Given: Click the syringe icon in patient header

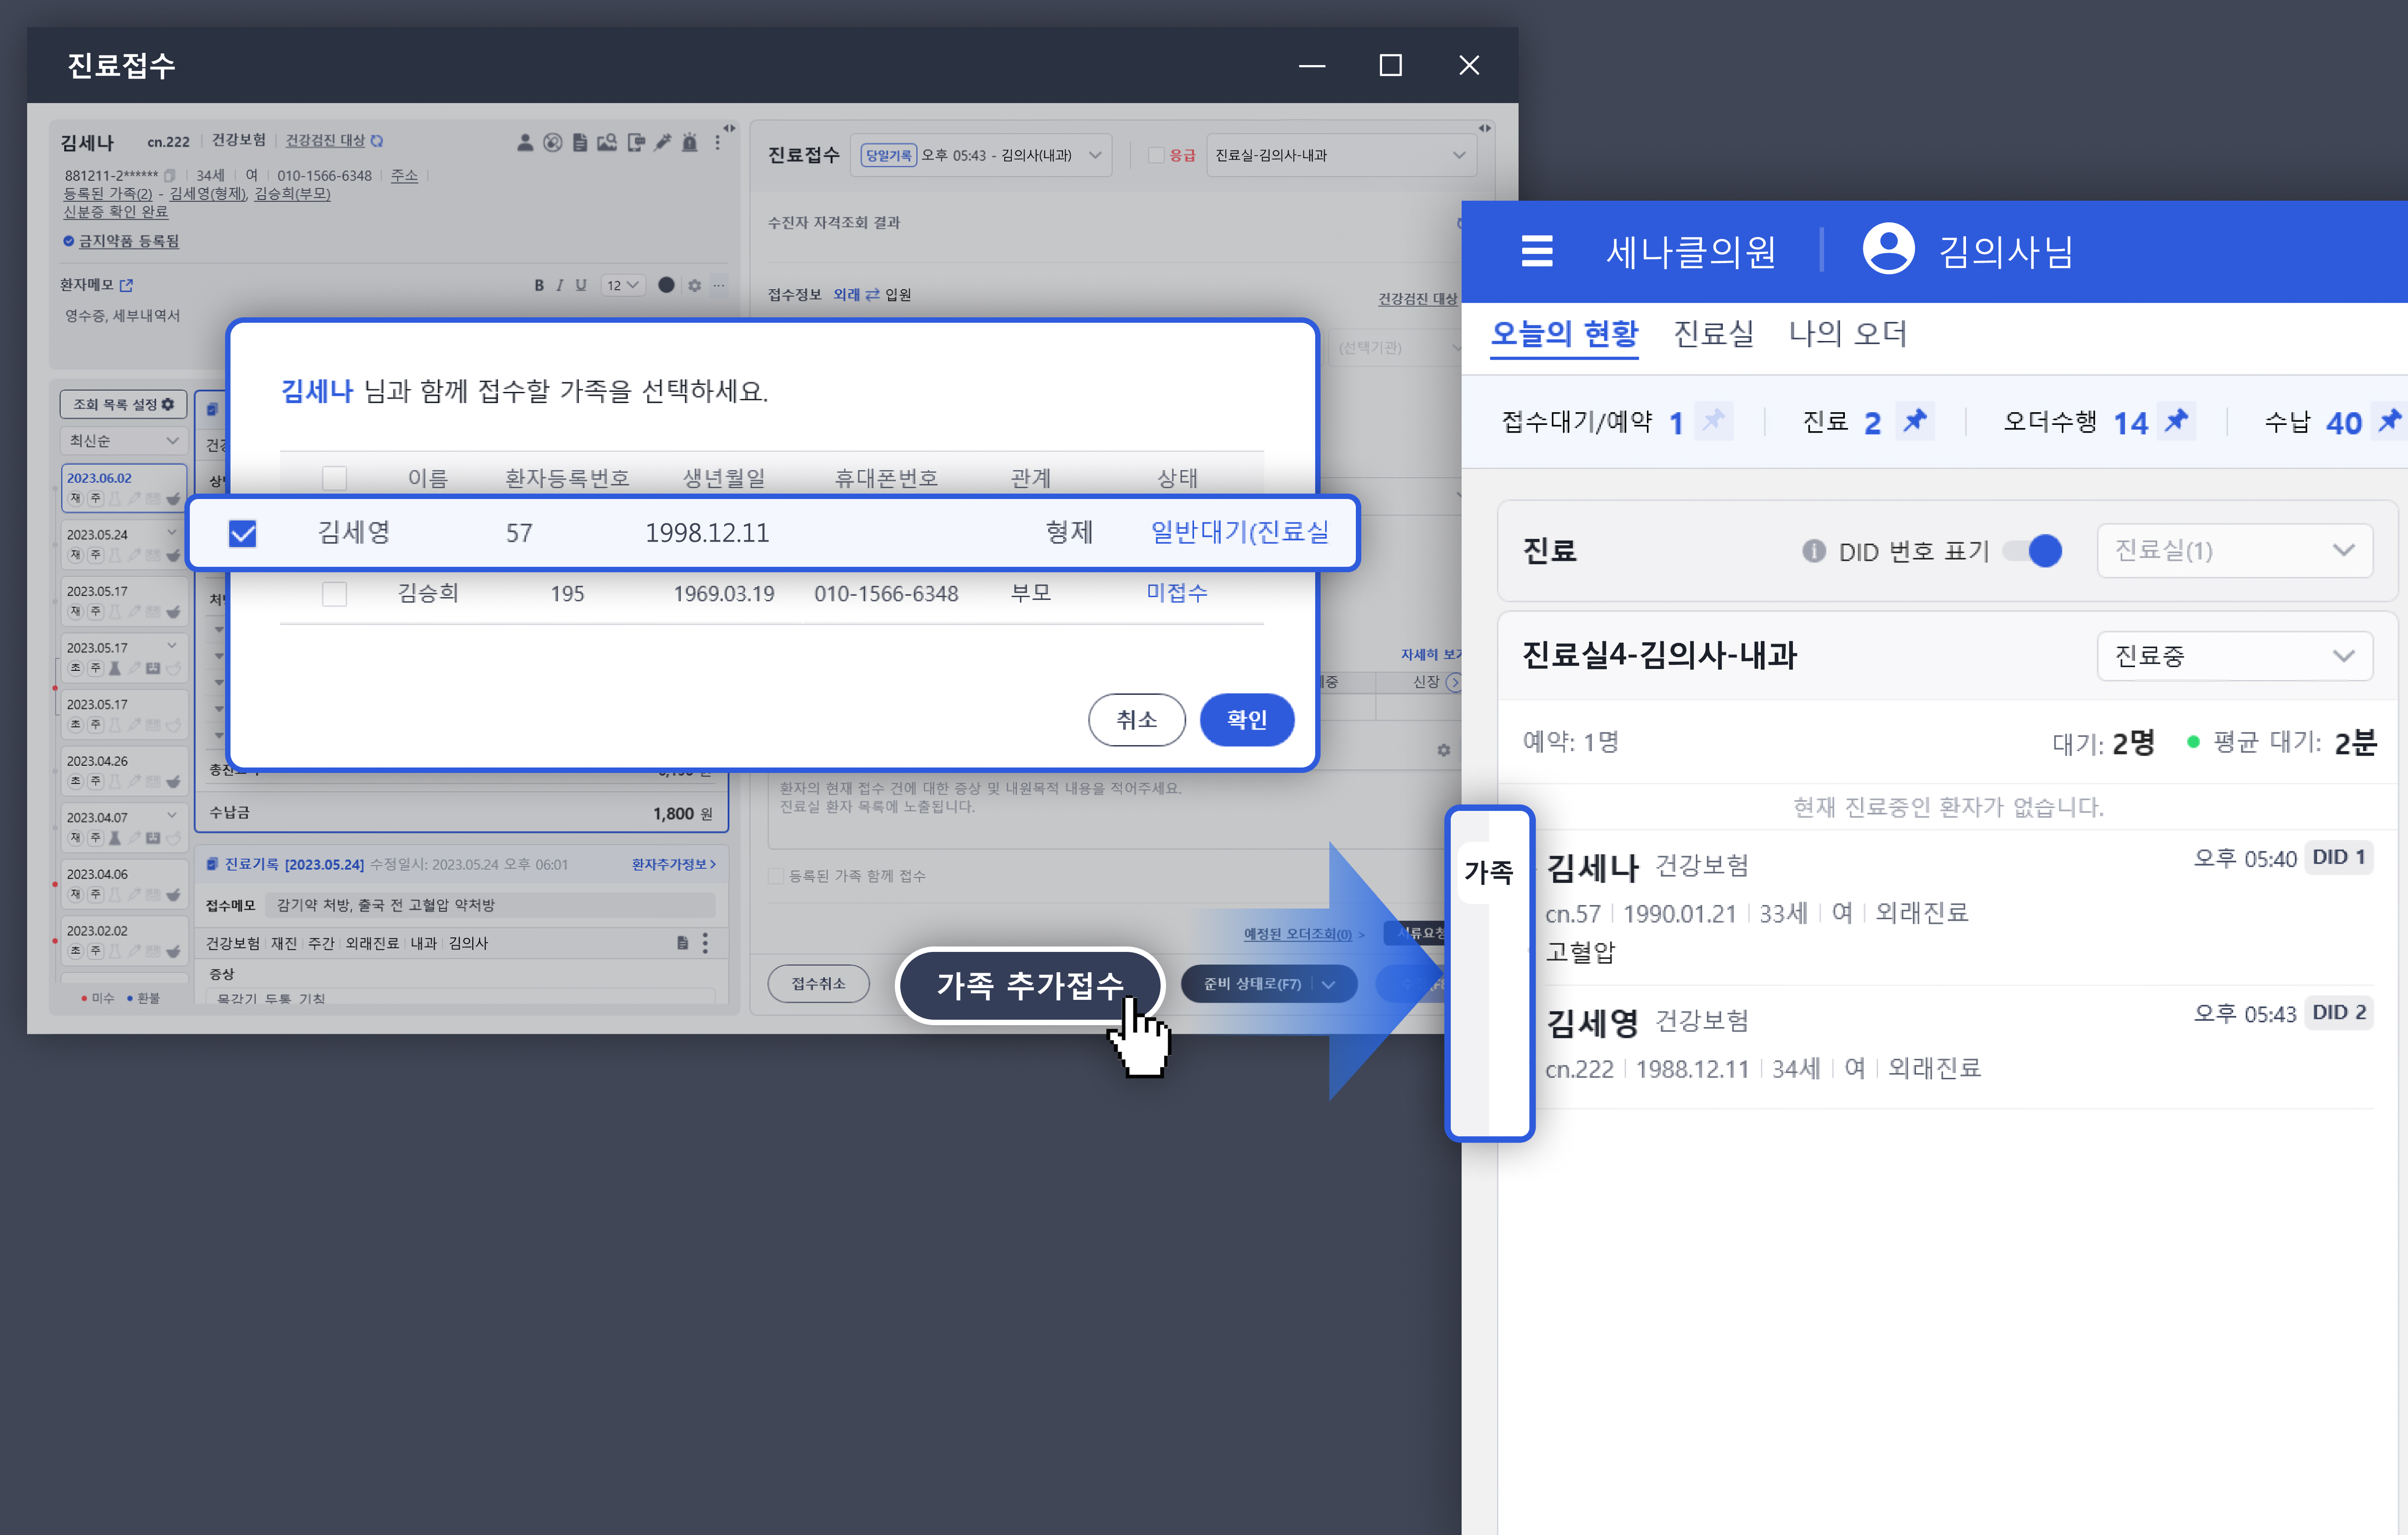Looking at the screenshot, I should coord(662,143).
